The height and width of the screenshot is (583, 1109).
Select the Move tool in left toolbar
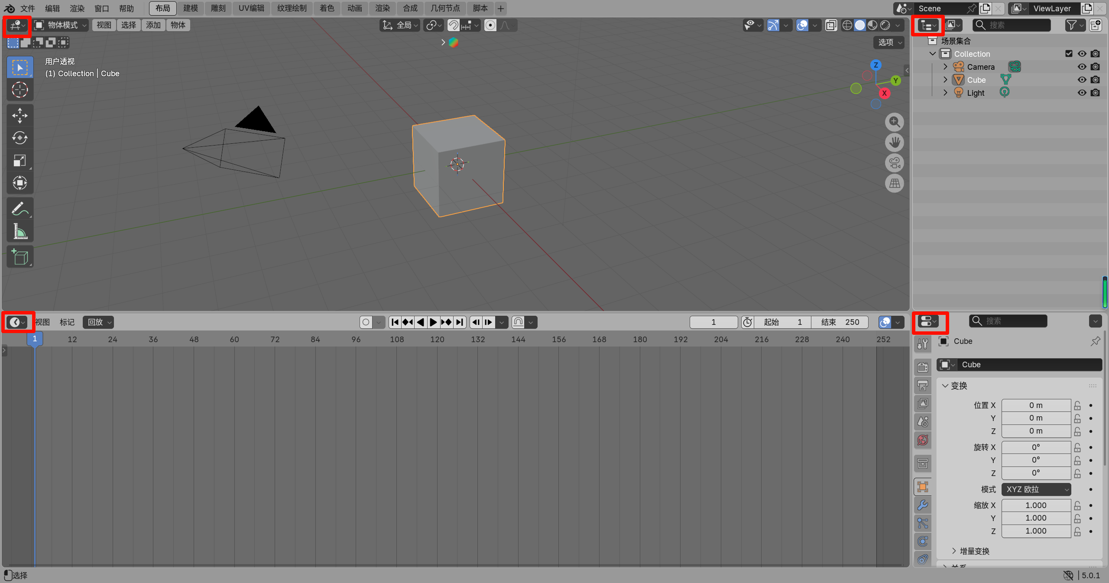pos(19,115)
